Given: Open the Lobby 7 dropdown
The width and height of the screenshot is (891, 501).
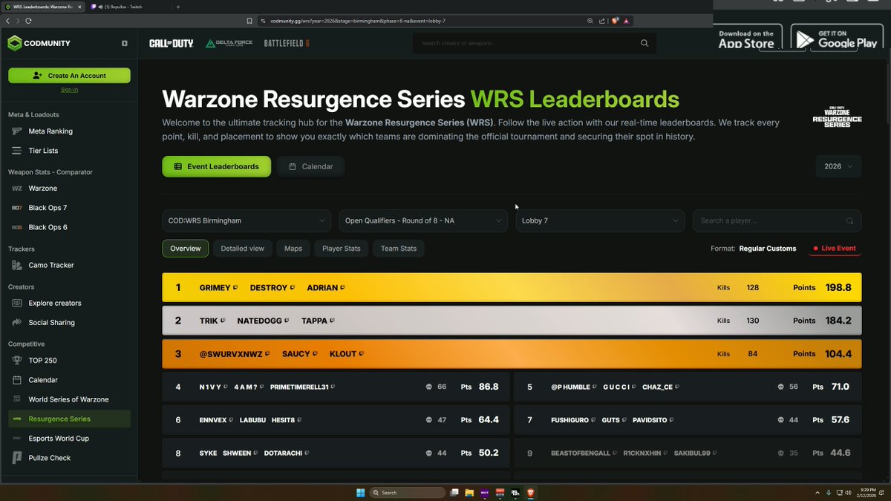Looking at the screenshot, I should [x=600, y=220].
